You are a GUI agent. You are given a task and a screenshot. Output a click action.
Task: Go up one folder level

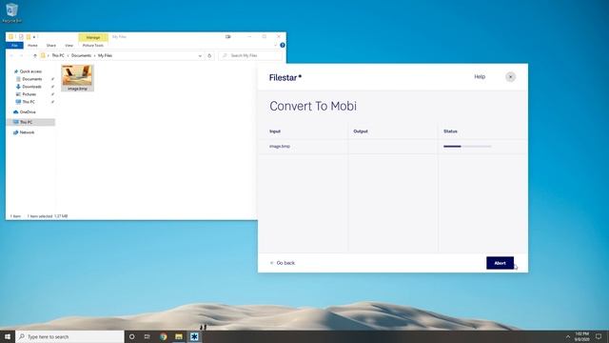coord(35,56)
